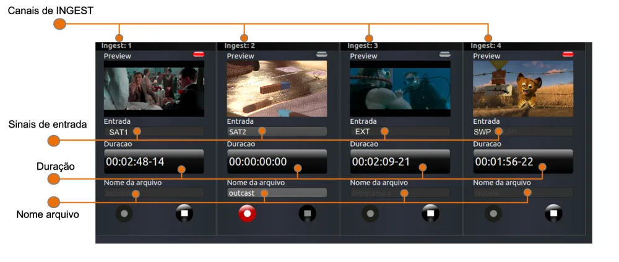This screenshot has width=619, height=262.
Task: Open the EXT input selector on Ingest 3
Action: point(400,131)
